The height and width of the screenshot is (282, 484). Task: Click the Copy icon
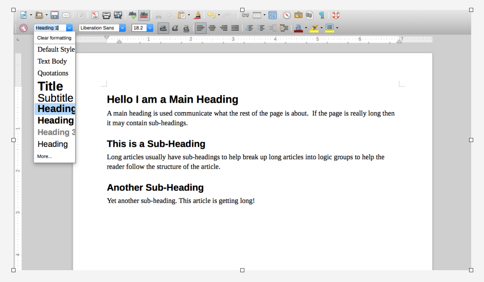click(x=170, y=15)
